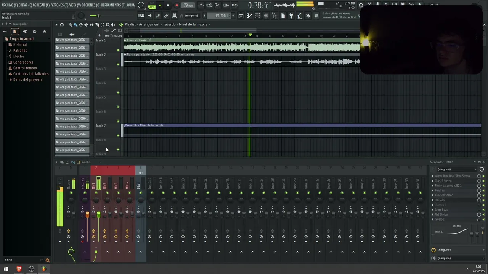The height and width of the screenshot is (274, 488).
Task: Open the plugin picker plug icon
Action: 291,16
